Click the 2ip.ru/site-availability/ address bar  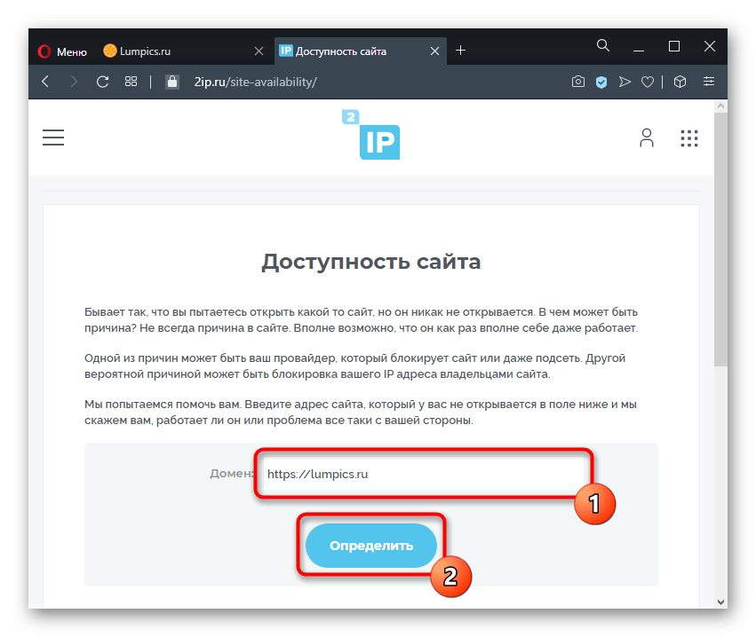coord(256,82)
